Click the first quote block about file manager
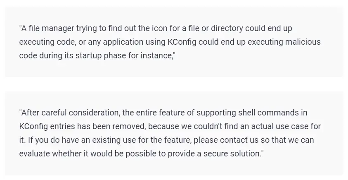The image size is (348, 180). (174, 42)
